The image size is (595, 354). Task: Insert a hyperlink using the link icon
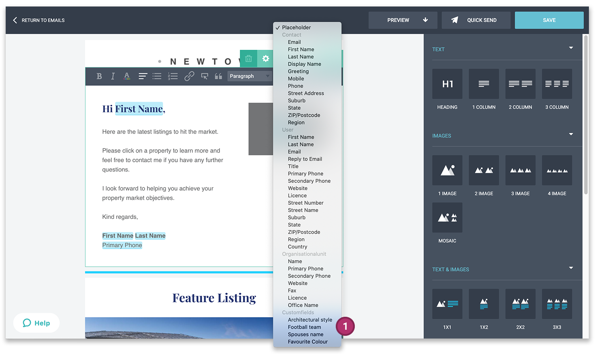click(190, 76)
